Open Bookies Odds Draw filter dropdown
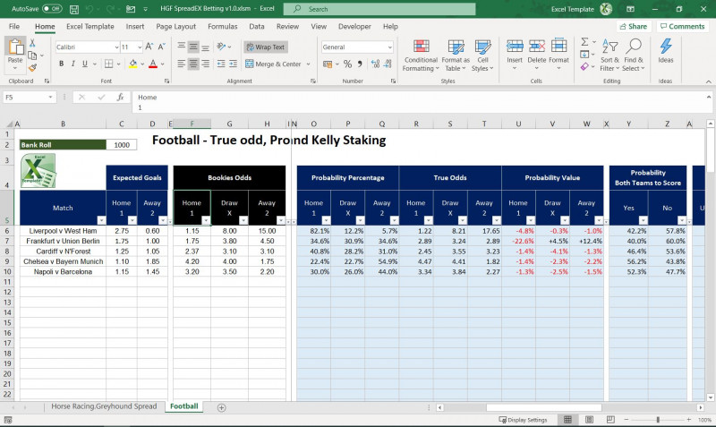Screen dimensions: 716x427 [x=243, y=220]
